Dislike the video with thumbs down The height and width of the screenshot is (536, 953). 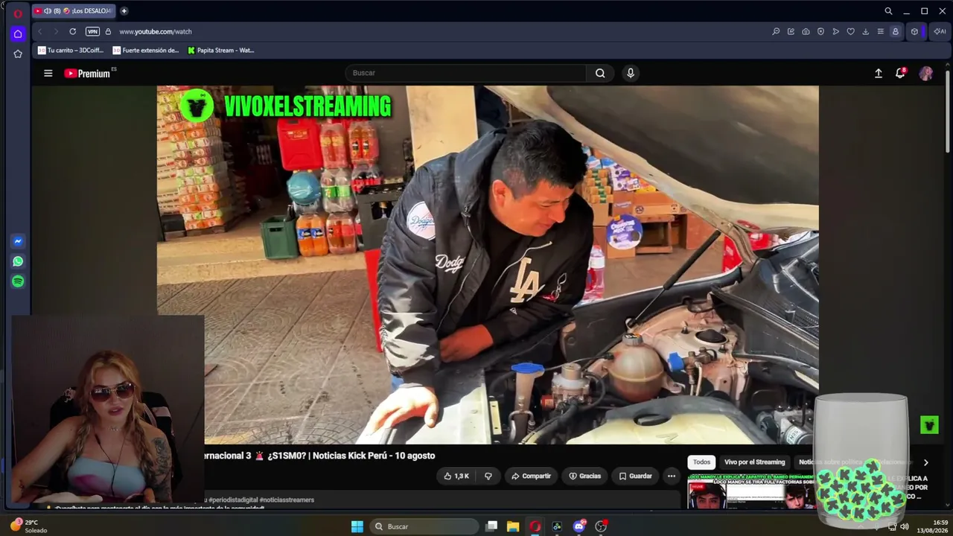tap(488, 476)
